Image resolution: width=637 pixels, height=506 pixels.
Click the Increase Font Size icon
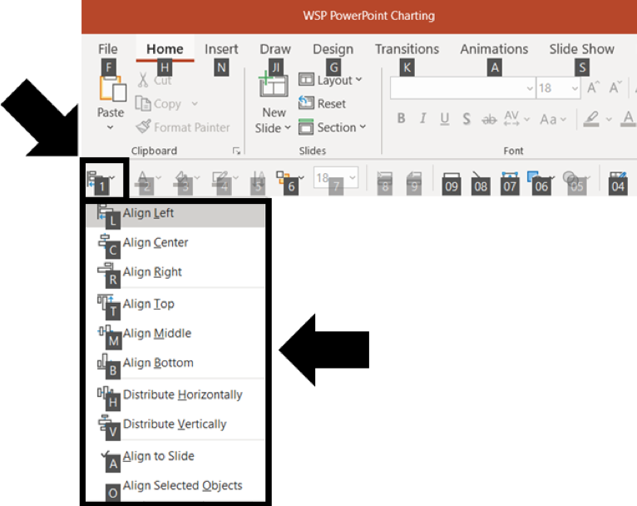point(593,87)
